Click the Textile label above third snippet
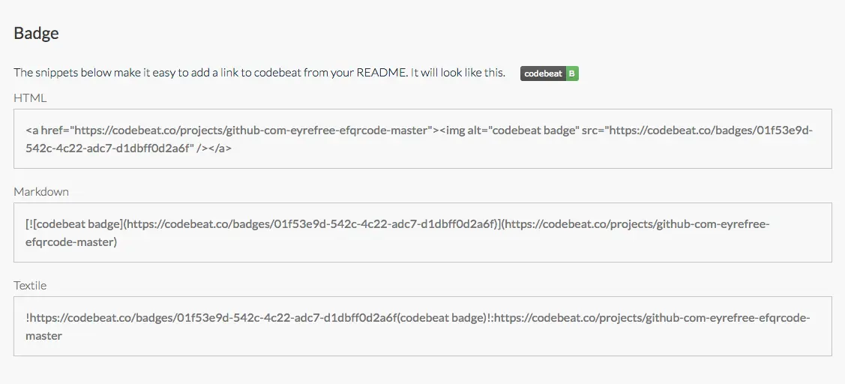845x384 pixels. (x=30, y=285)
